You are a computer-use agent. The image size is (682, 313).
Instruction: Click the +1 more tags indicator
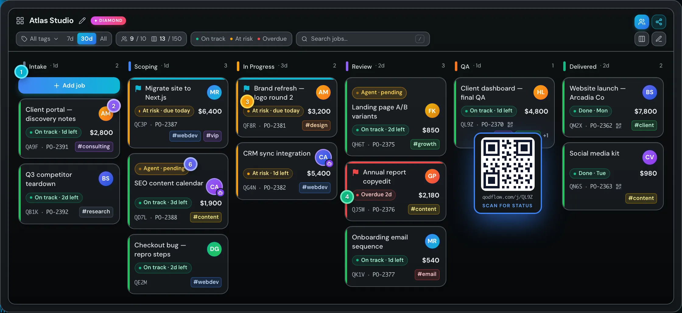[546, 136]
